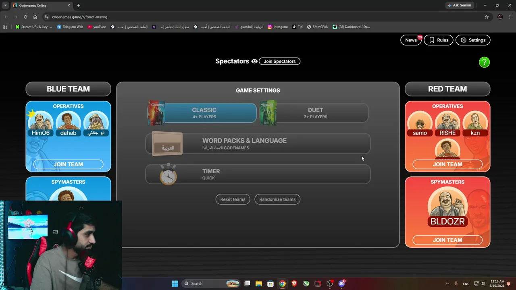
Task: Open the Chrome apps grid
Action: pyautogui.click(x=5, y=27)
